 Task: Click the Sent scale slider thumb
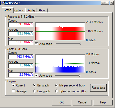79,76
